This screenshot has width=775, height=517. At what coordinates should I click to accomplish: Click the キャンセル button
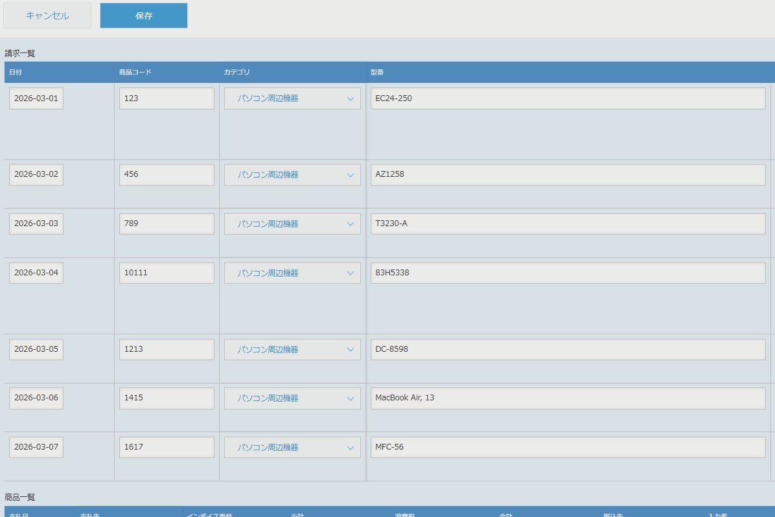[x=47, y=16]
